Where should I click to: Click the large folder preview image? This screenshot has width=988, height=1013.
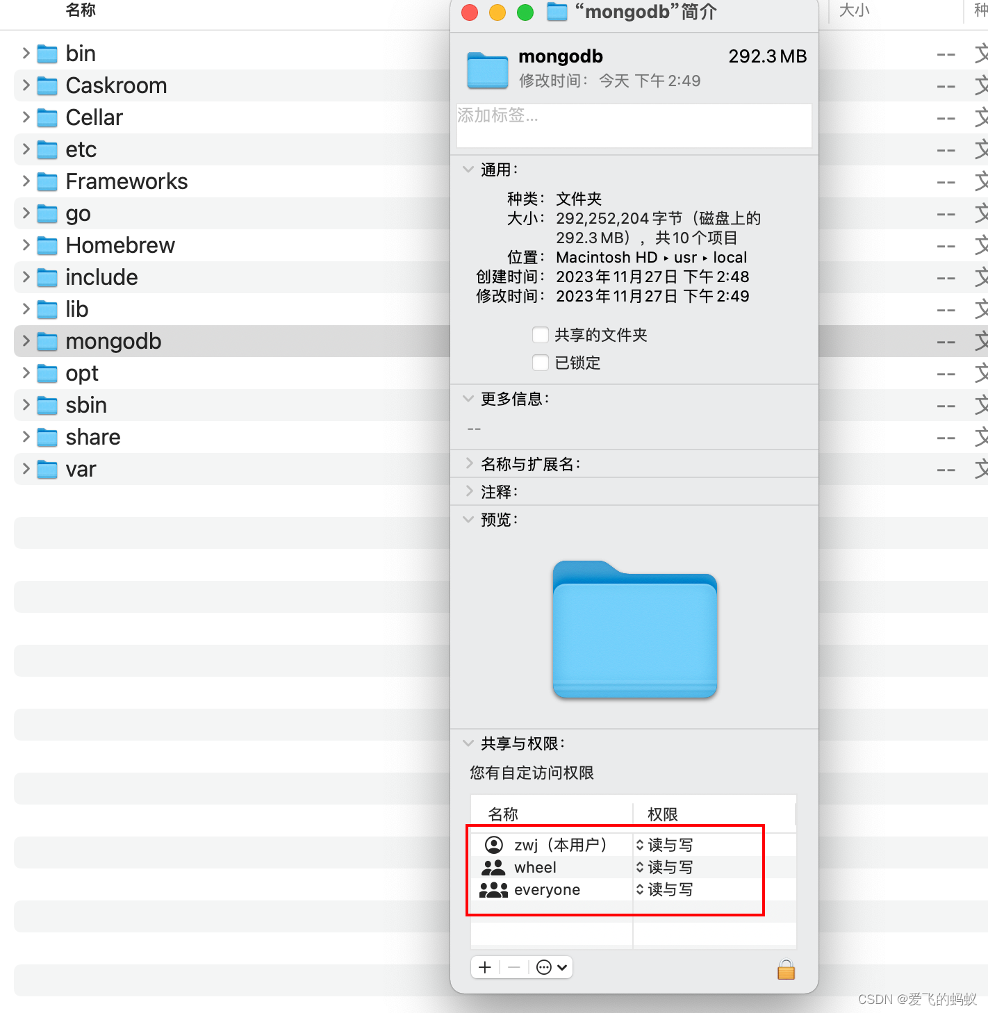point(634,629)
